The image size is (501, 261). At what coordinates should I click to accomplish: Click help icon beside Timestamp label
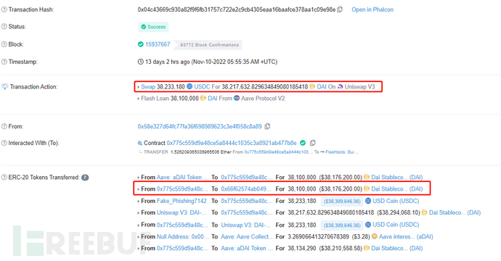coord(4,62)
